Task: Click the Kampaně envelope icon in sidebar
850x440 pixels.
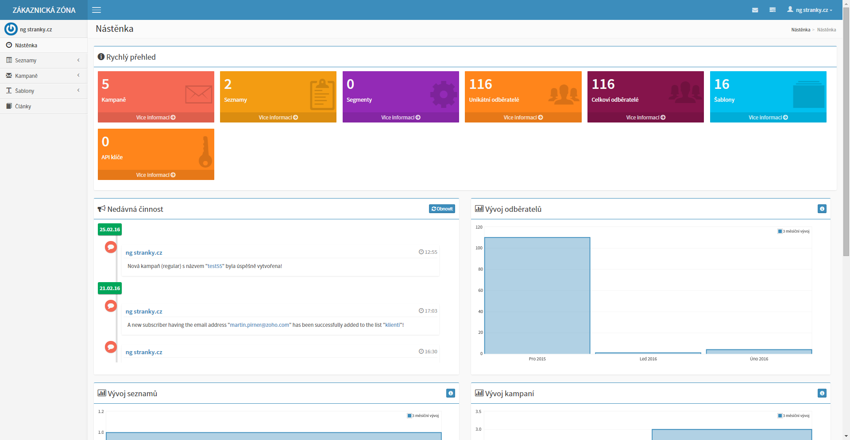Action: pos(9,76)
